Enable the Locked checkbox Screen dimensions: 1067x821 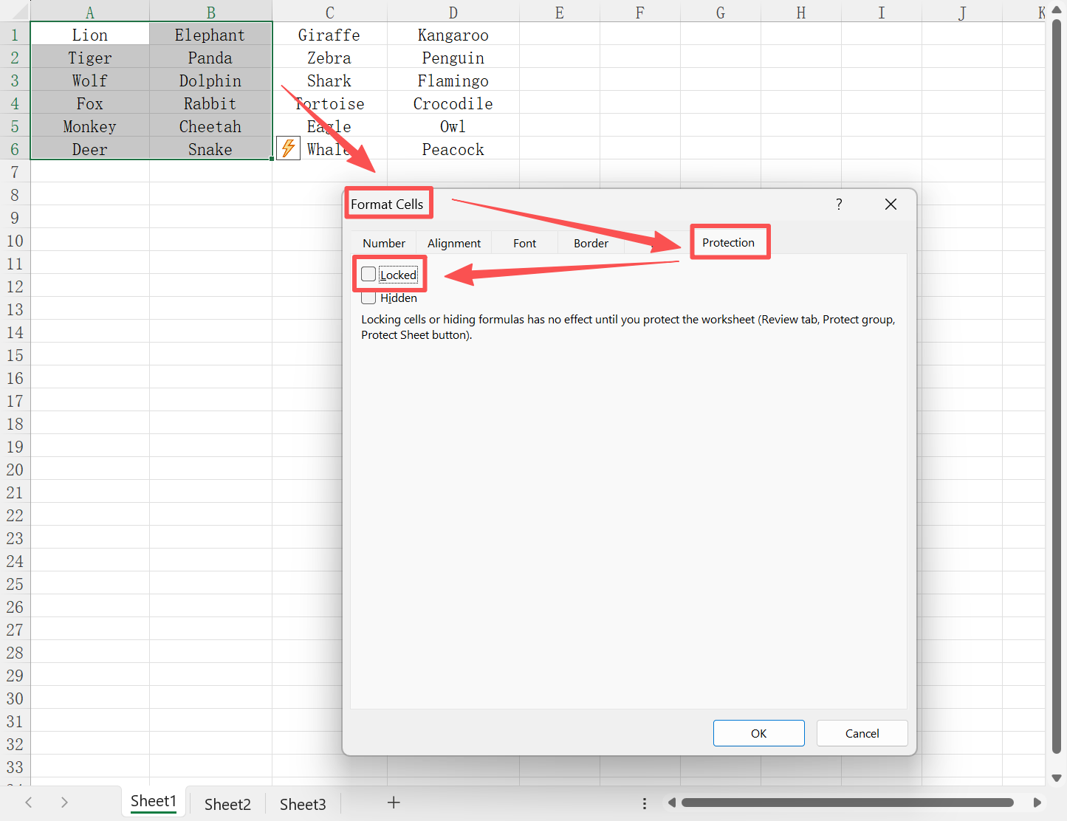coord(368,275)
